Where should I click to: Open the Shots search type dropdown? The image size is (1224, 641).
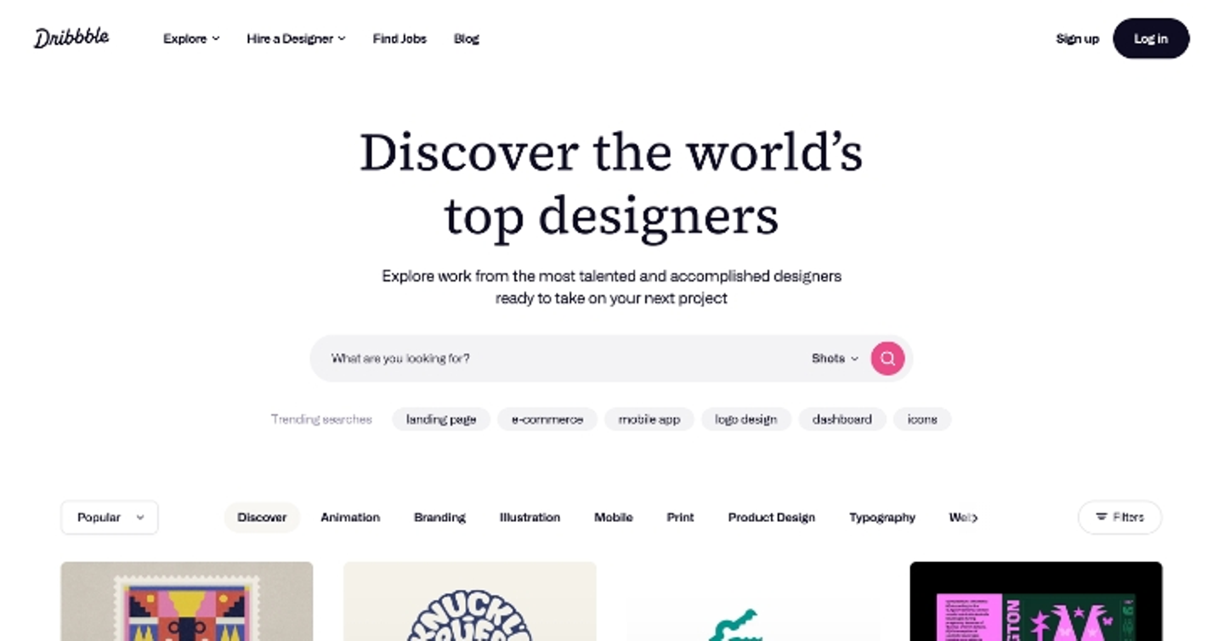[x=835, y=358]
